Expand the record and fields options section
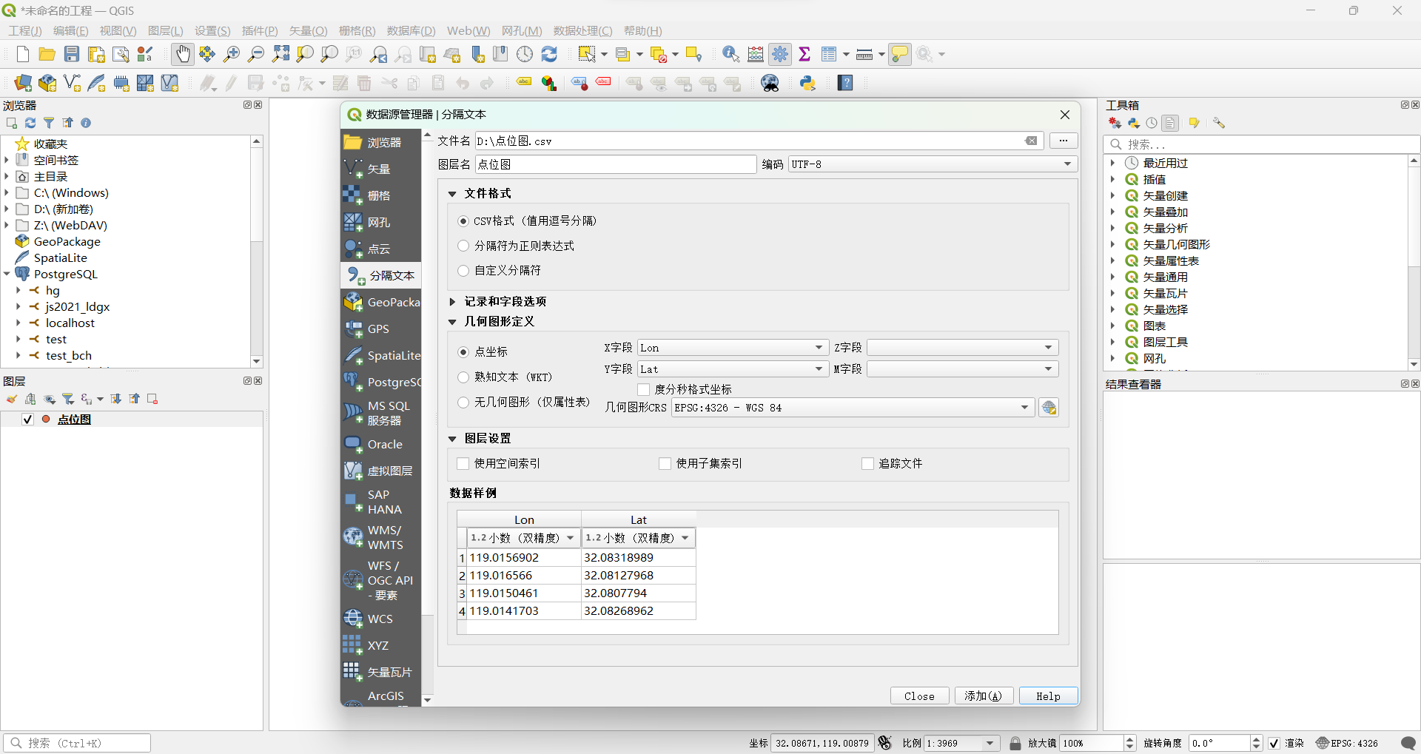Image resolution: width=1421 pixels, height=754 pixels. pos(453,302)
